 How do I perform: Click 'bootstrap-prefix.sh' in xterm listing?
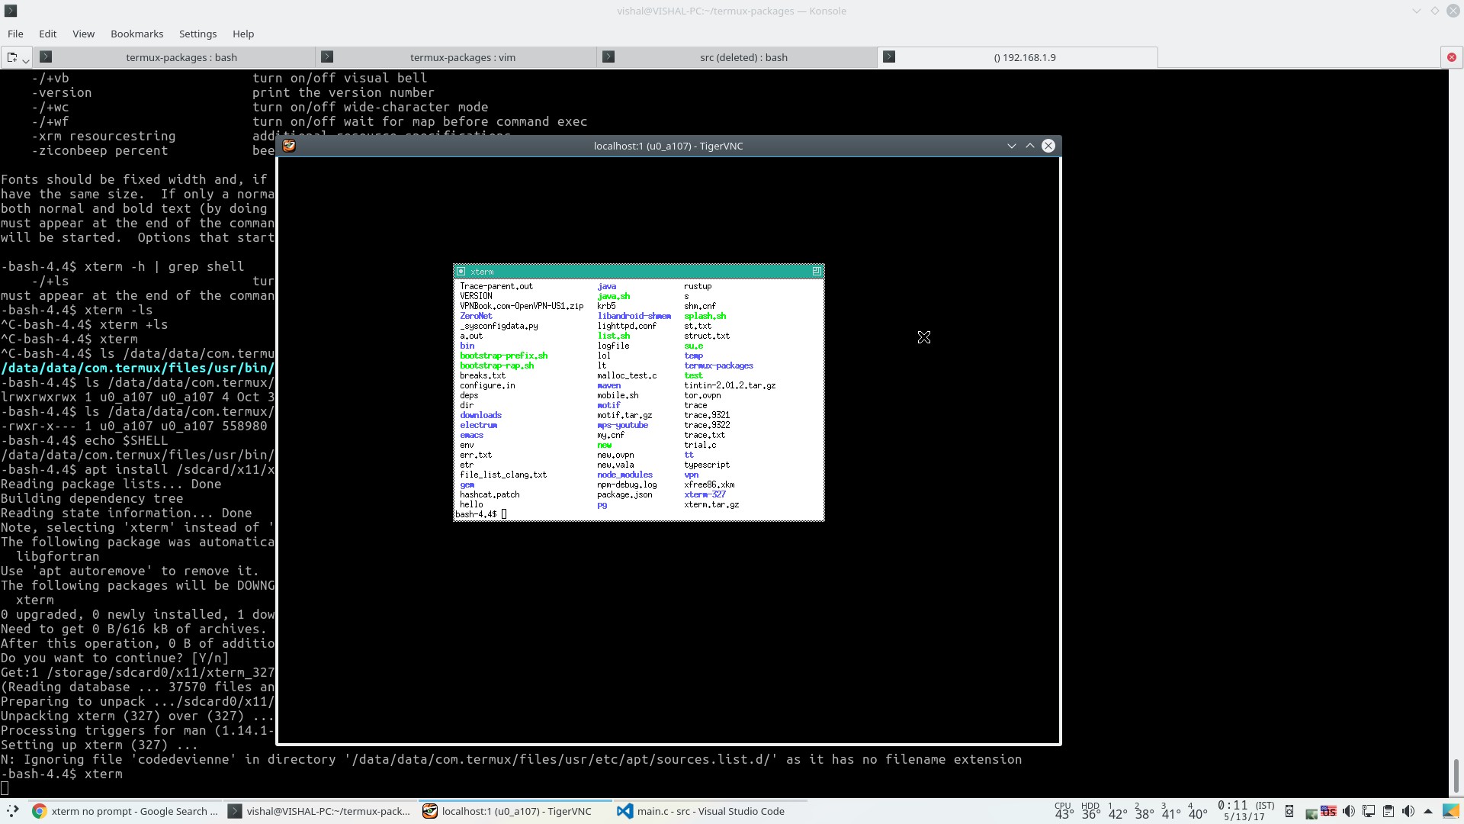503,356
